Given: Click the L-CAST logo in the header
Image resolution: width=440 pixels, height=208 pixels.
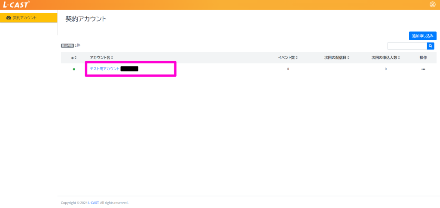Looking at the screenshot, I should click(16, 5).
